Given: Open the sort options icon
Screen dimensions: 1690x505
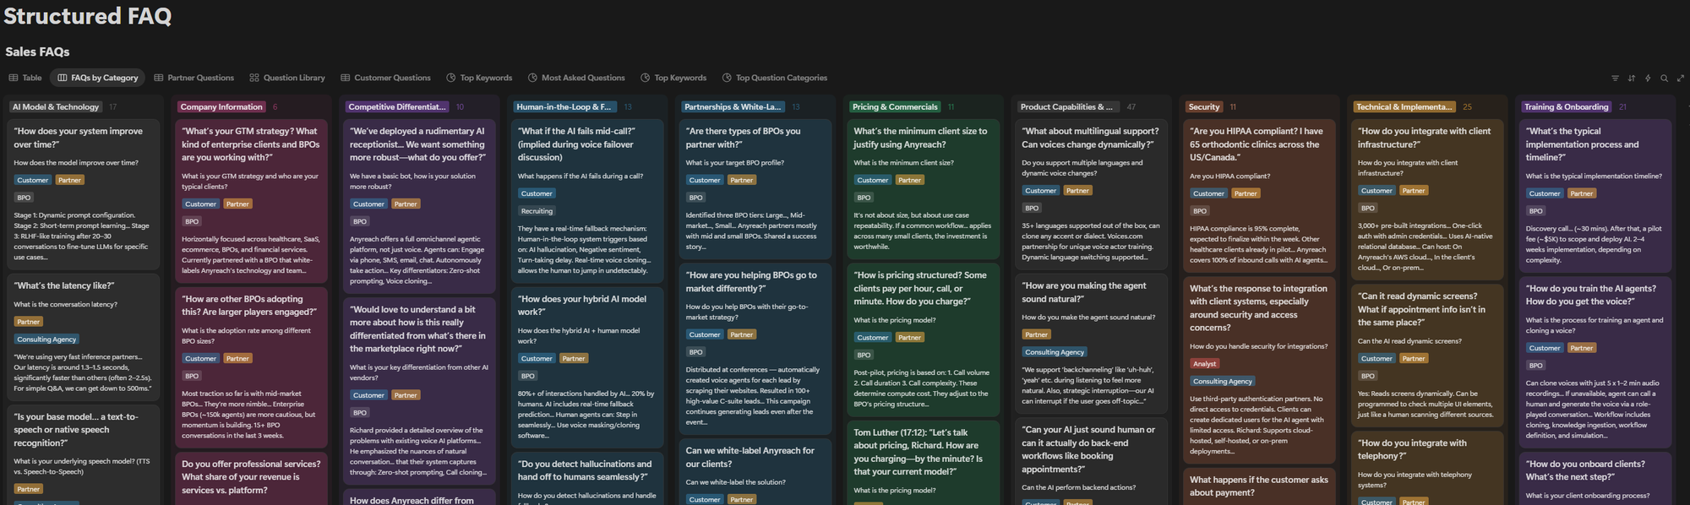Looking at the screenshot, I should [x=1631, y=78].
